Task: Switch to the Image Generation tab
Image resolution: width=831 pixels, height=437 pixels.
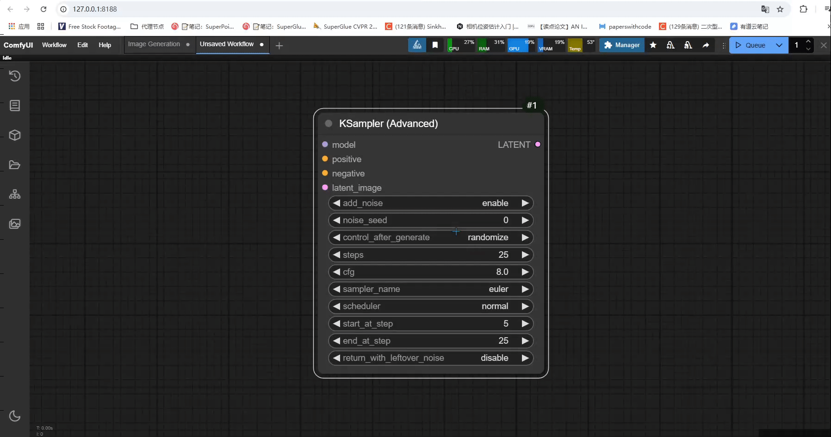Action: (x=154, y=44)
